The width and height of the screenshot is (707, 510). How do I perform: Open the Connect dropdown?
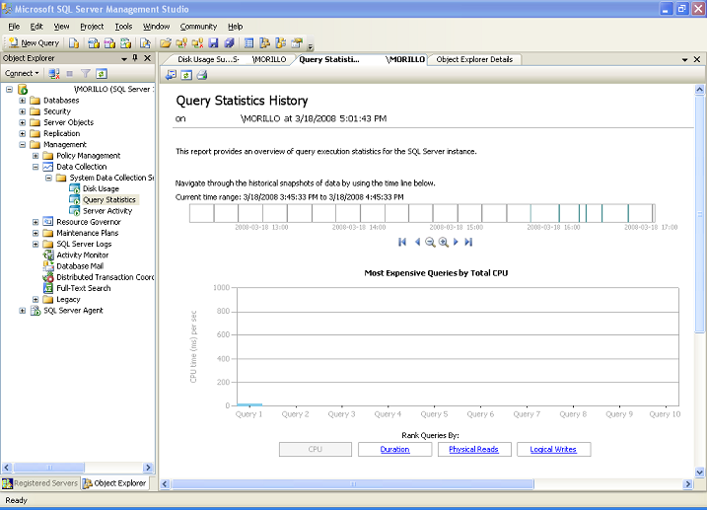(22, 74)
